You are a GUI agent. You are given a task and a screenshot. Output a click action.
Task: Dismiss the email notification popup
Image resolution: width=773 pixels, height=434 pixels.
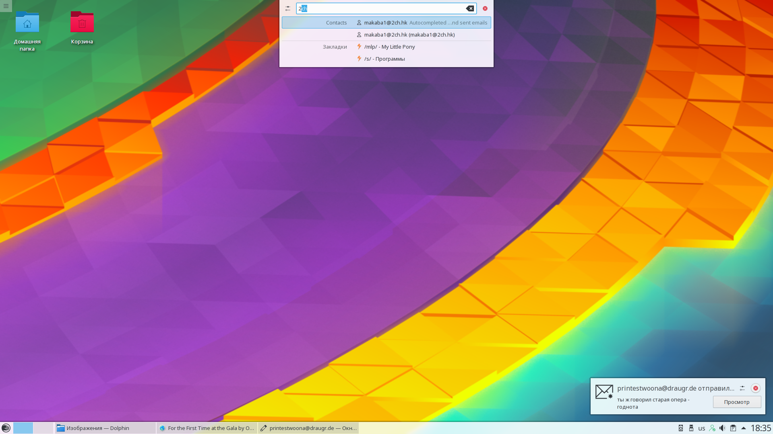coord(756,388)
